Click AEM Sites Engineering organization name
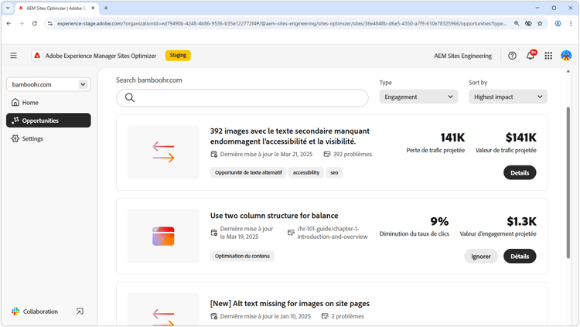The height and width of the screenshot is (327, 580). tap(462, 56)
